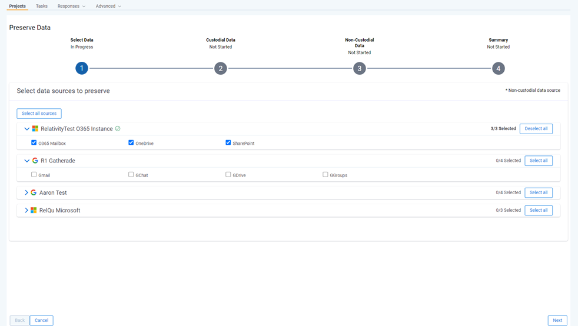Click the Back button
Screen dimensions: 578x326
(x=19, y=321)
